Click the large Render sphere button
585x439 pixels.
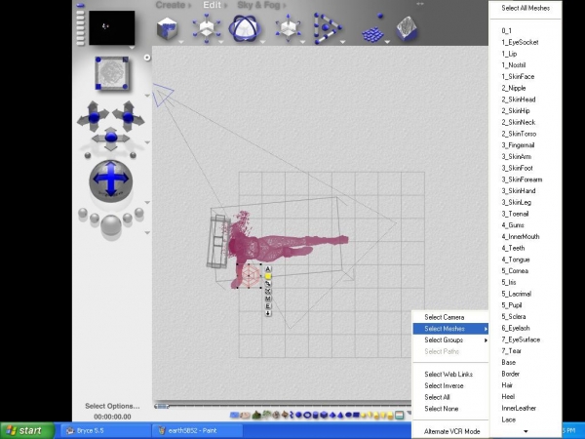pyautogui.click(x=111, y=224)
